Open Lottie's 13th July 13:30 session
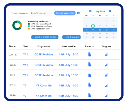 [69, 55]
